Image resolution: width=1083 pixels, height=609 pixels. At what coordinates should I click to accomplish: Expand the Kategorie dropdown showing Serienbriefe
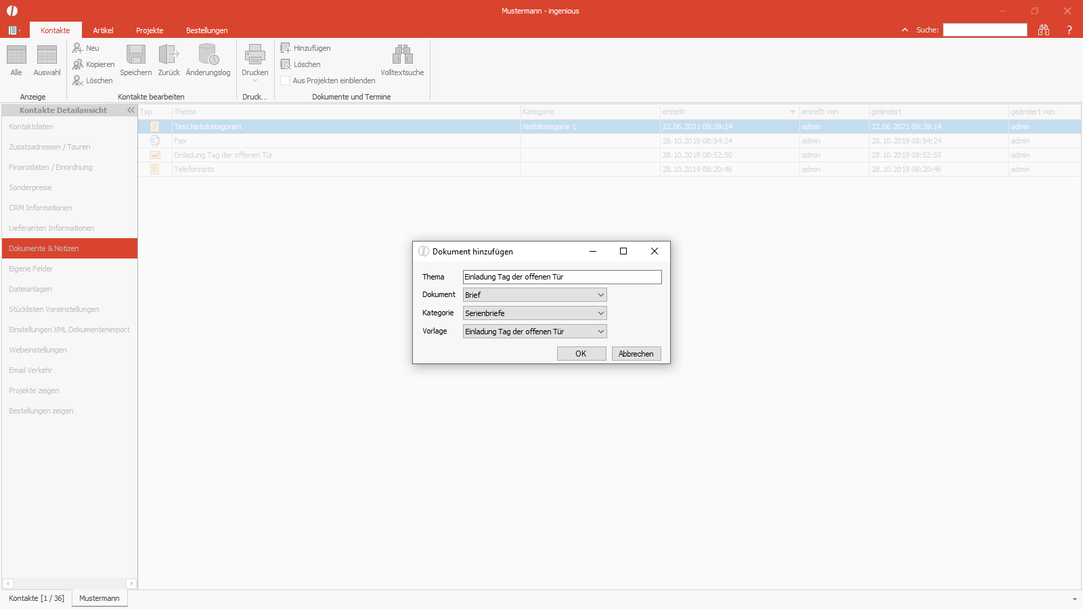535,313
